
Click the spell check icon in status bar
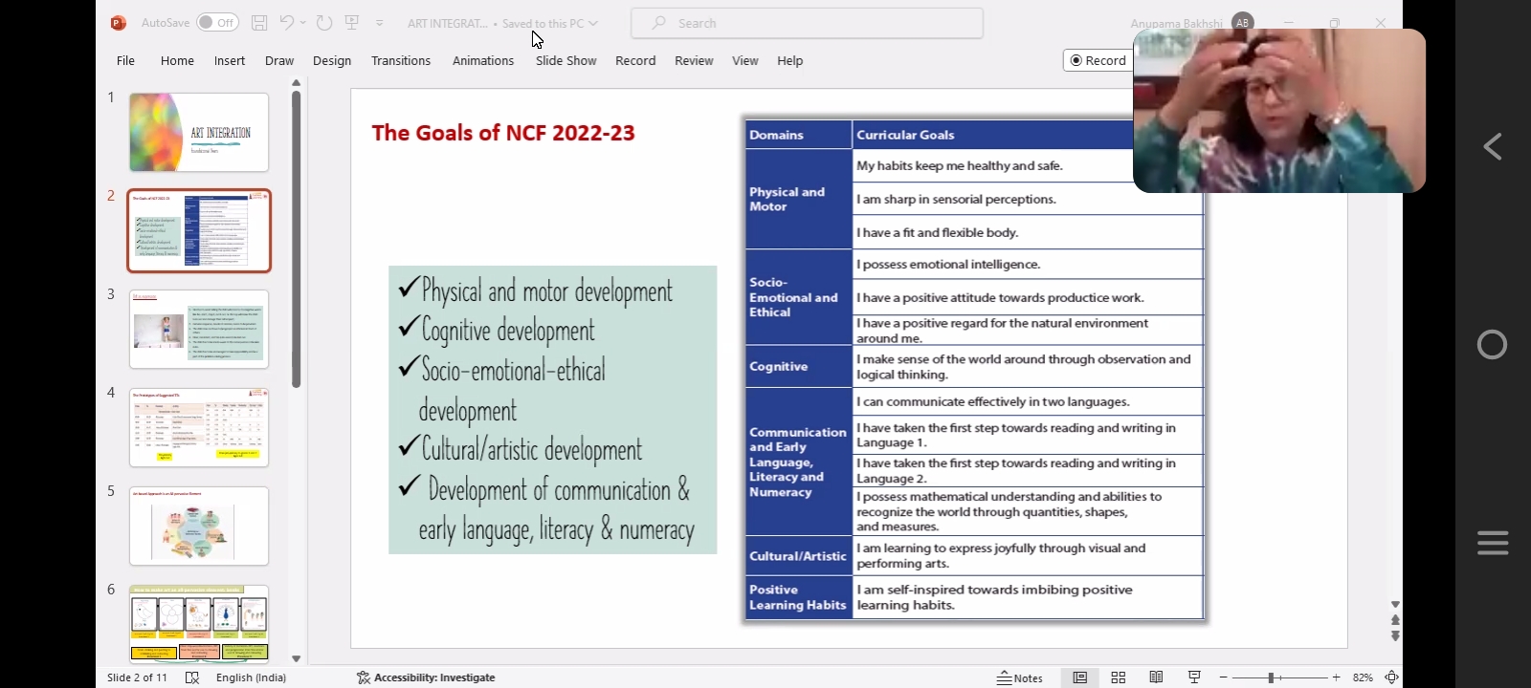coord(192,677)
